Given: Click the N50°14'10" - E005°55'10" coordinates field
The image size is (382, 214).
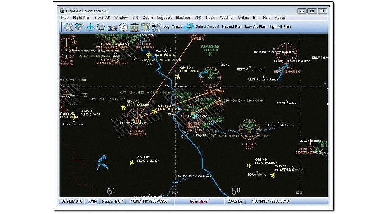Looking at the screenshot, I should click(271, 201).
